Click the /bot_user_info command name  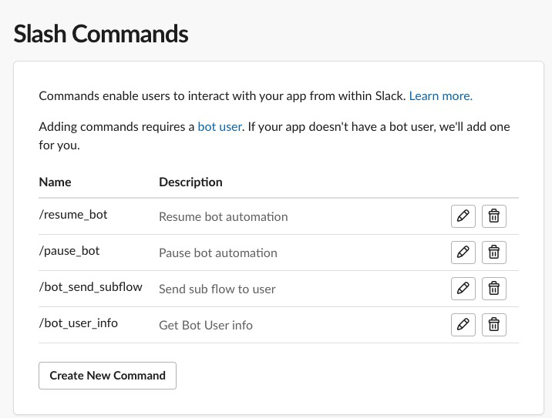79,323
